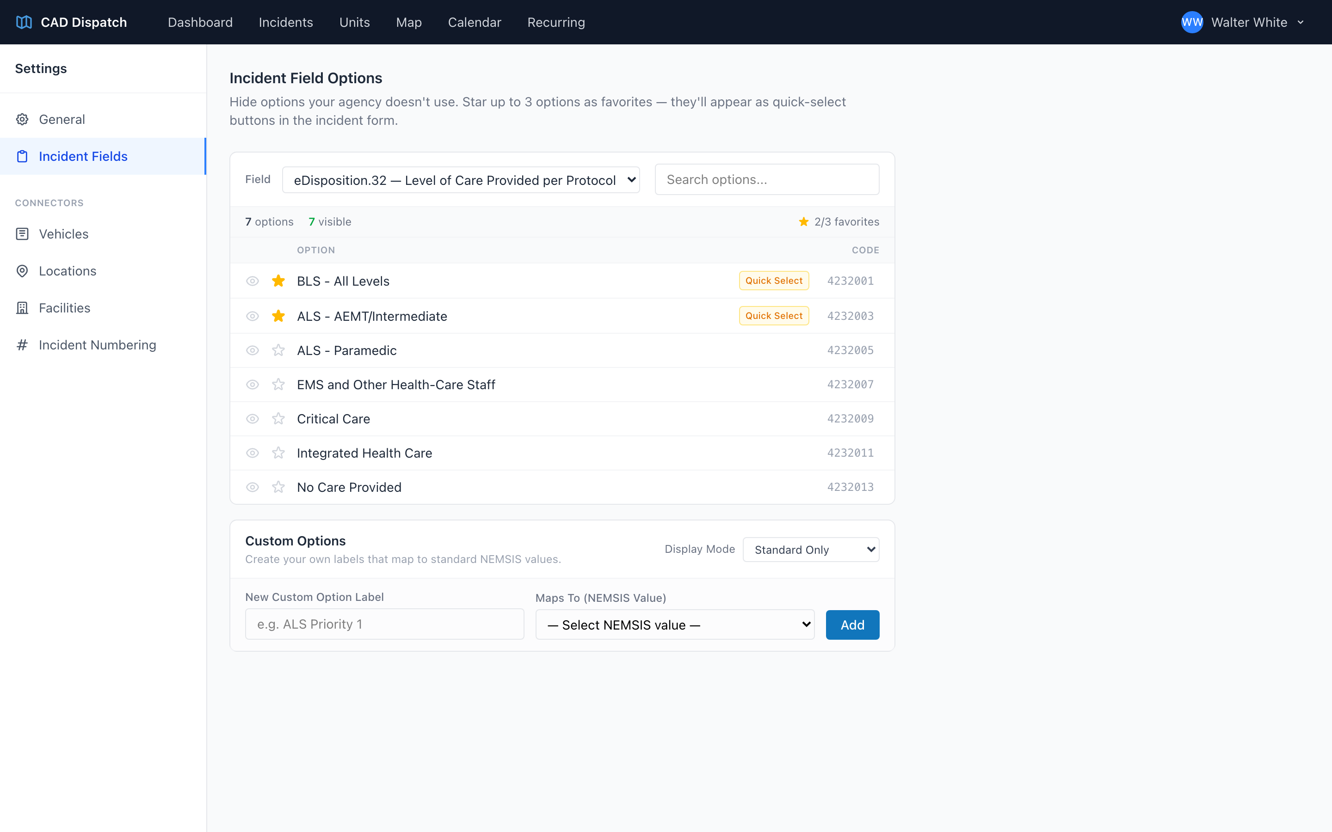
Task: Toggle visibility of EMS and Other Health-Care Staff
Action: [x=253, y=385]
